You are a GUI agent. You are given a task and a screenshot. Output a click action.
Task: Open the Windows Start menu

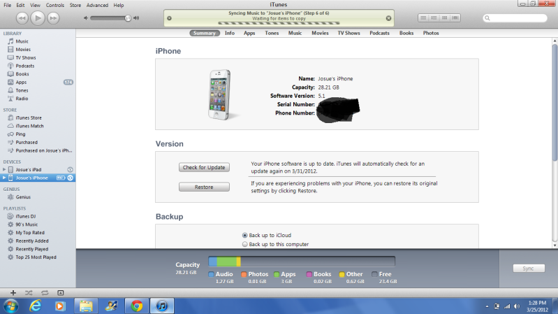point(10,306)
